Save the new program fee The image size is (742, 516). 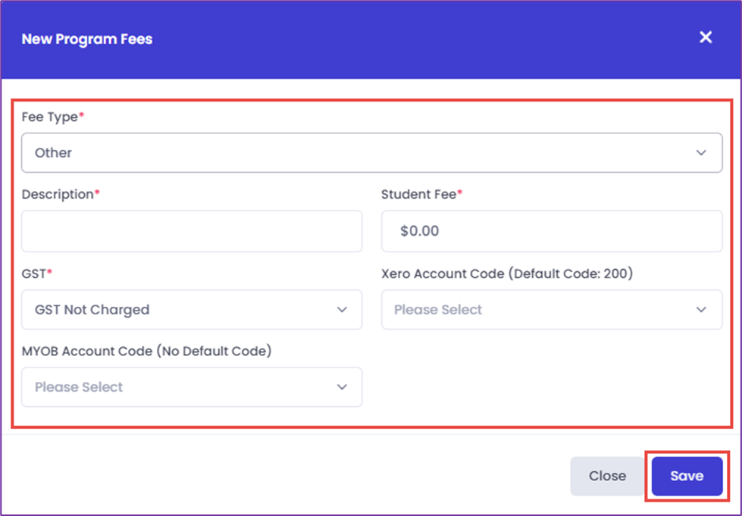point(687,476)
